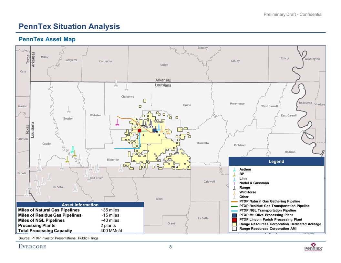341x263 pixels.
Task: Click gray rig marker right of De Soto
Action: point(75,188)
